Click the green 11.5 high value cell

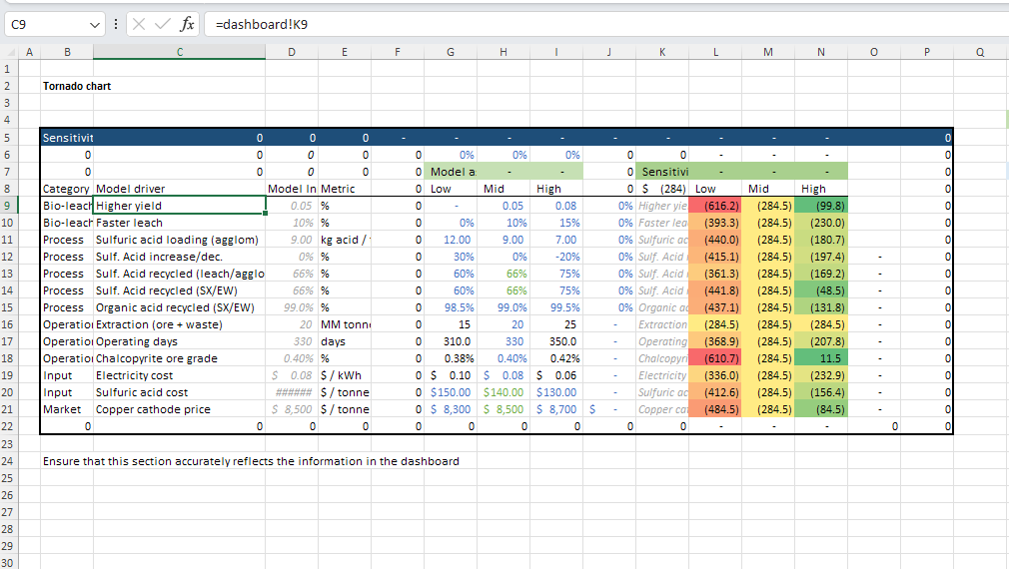pyautogui.click(x=821, y=358)
